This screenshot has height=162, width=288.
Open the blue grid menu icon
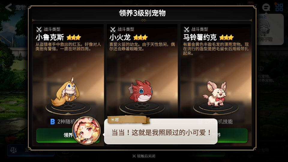(x=279, y=7)
